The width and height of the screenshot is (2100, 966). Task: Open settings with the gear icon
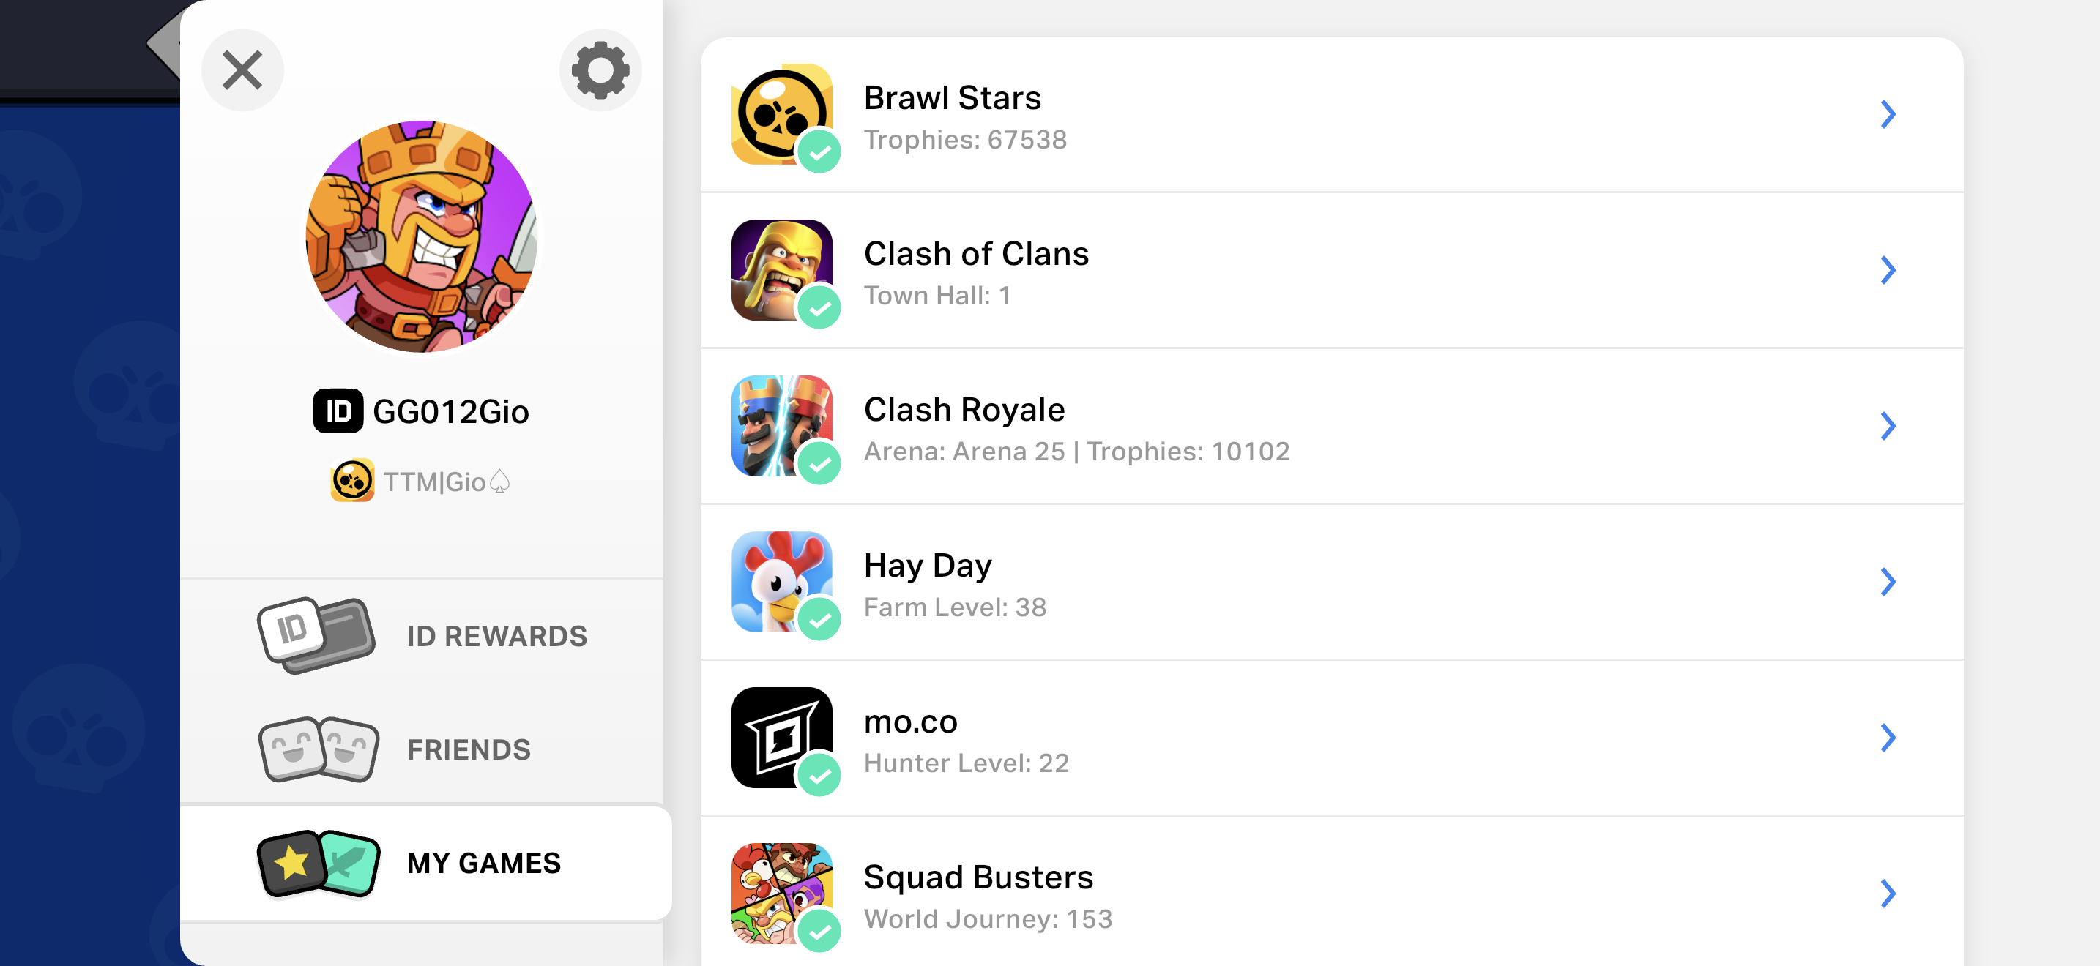600,70
